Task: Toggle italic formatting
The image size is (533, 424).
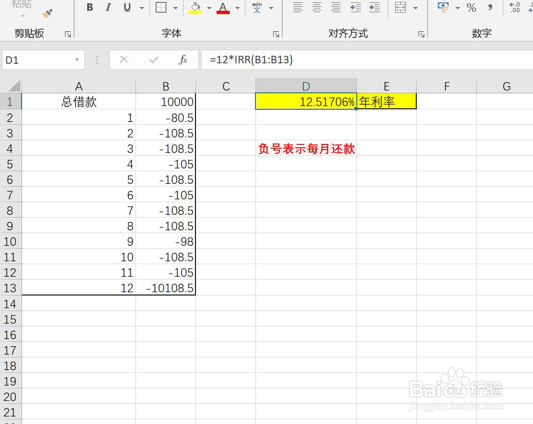Action: [108, 8]
